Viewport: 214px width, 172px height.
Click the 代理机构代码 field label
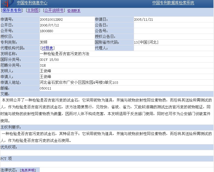13,48
